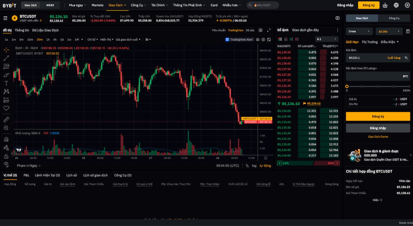Screen dimensions: 413x226
Task: Click the Giá lệnh price input field
Action: coord(365,58)
